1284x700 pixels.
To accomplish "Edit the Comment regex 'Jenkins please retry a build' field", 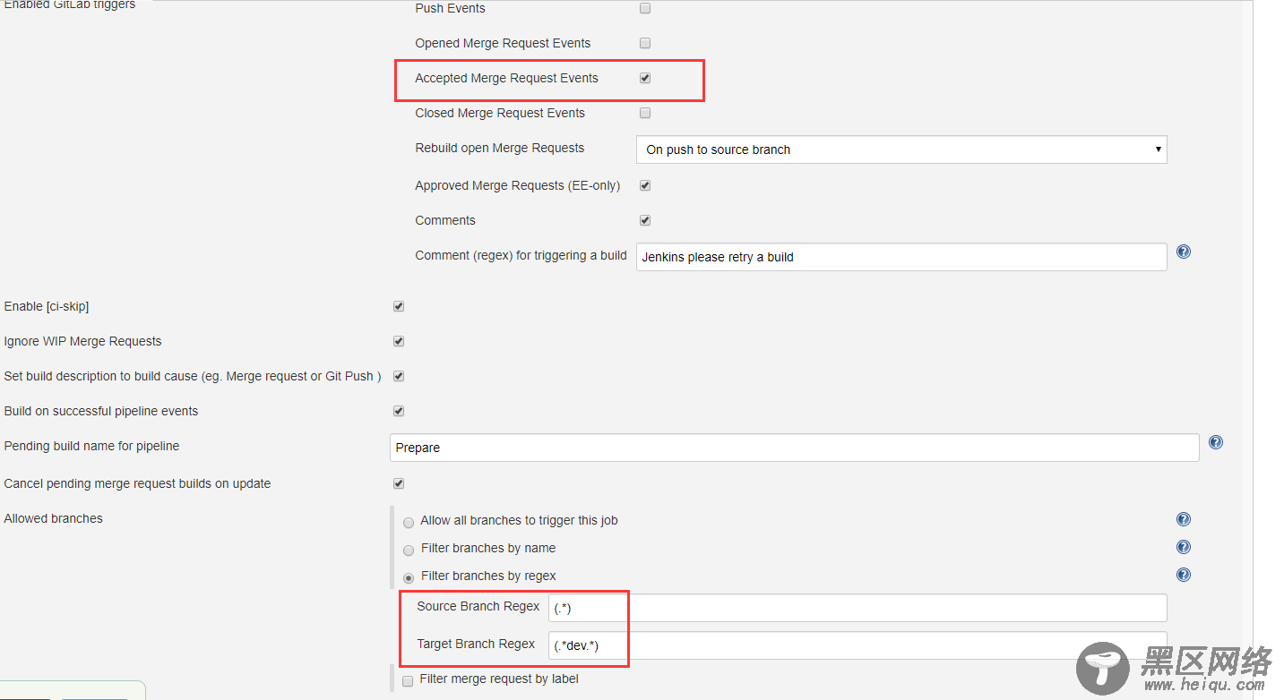I will tap(901, 257).
